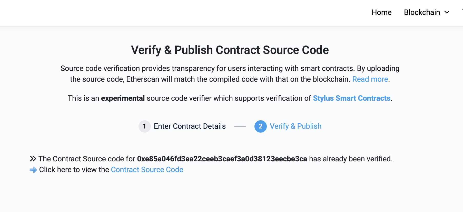Click the page heading 'Verify & Publish Contract Source Code'
Viewport: 463px width, 212px height.
[x=230, y=50]
